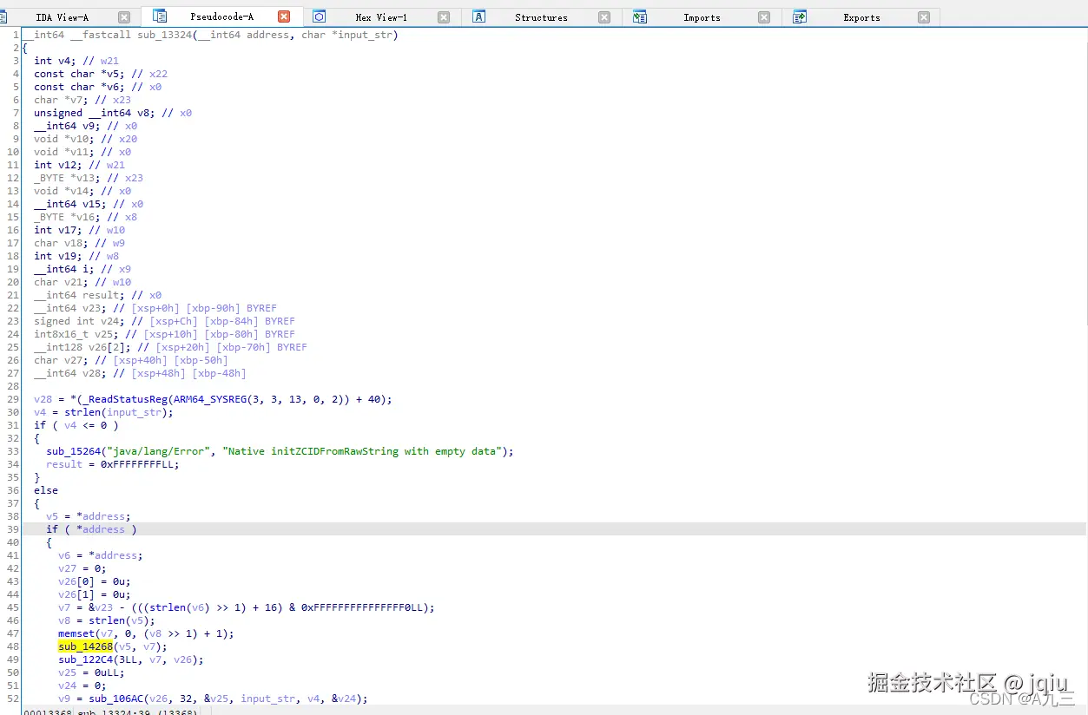Click the "unsigned __int64 v8" declaration
This screenshot has height=715, width=1088.
click(x=92, y=113)
